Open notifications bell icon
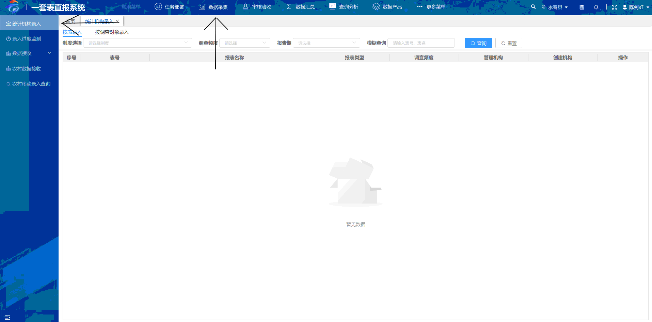This screenshot has height=322, width=652. click(596, 7)
